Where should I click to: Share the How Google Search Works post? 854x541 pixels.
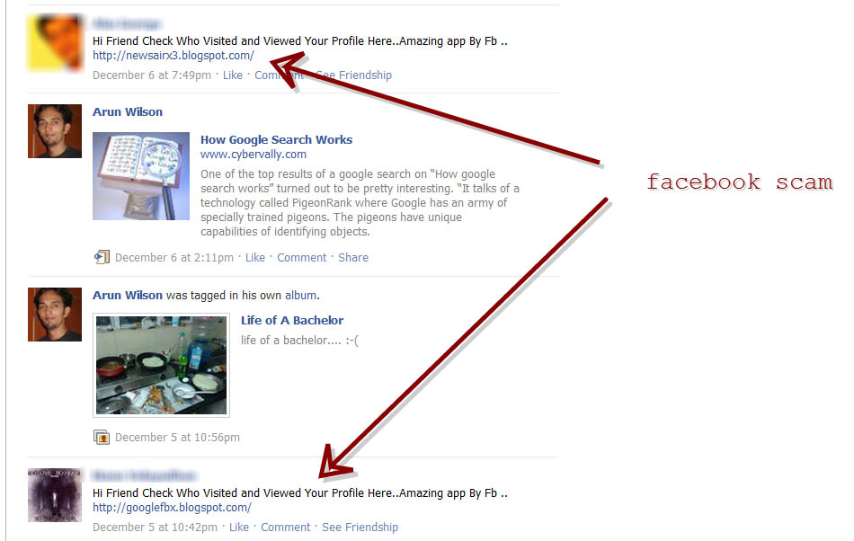point(353,257)
